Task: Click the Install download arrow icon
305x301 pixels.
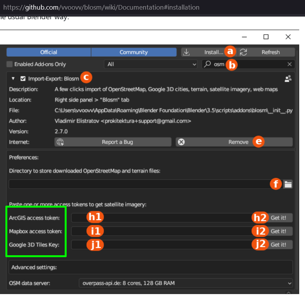Action: coord(186,52)
